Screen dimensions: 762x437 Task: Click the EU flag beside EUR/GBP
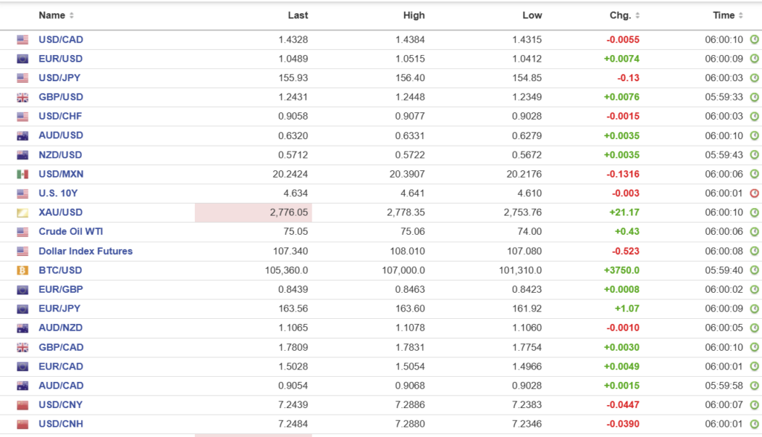(22, 290)
